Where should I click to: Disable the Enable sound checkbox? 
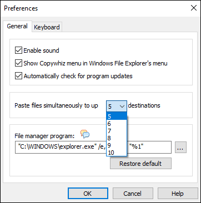(x=18, y=50)
